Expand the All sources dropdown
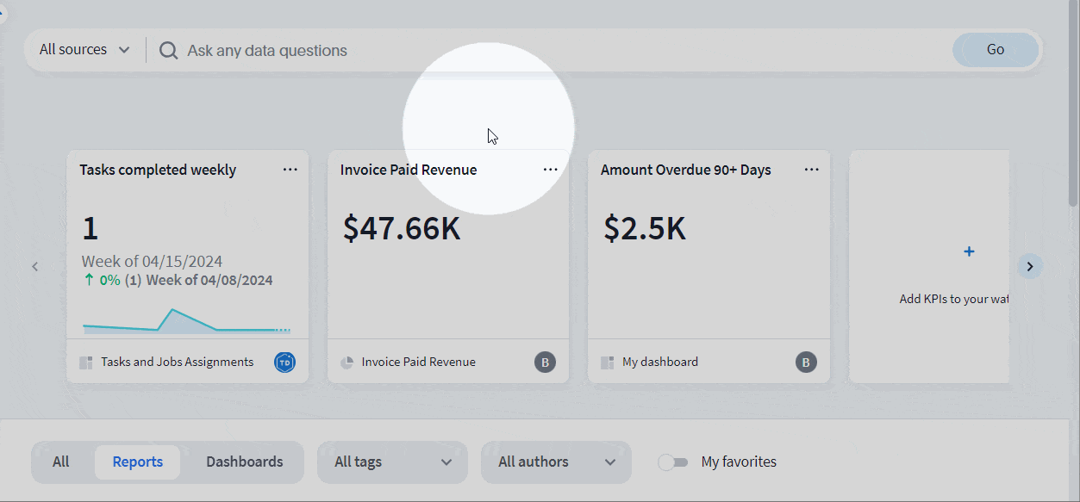 pyautogui.click(x=84, y=50)
